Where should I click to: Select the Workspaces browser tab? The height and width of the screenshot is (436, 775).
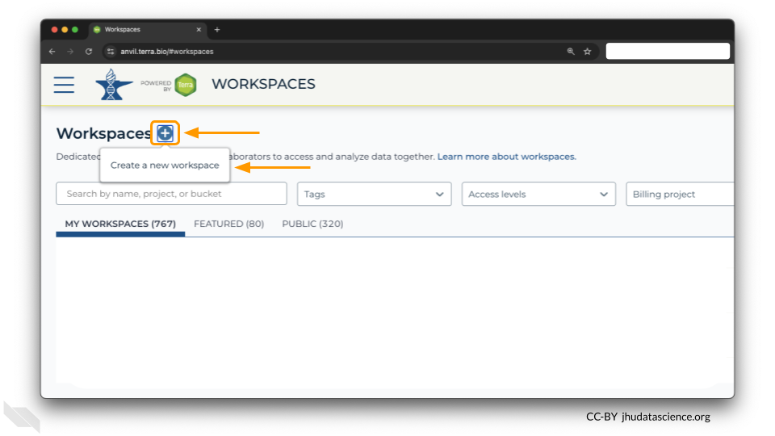click(x=147, y=30)
